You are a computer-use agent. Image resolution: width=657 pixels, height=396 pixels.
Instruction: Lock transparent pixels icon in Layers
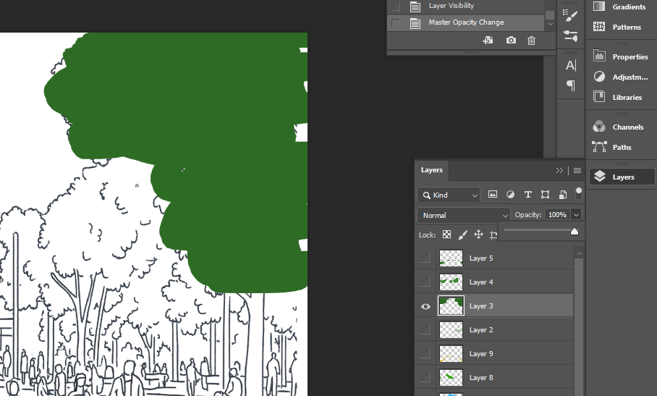[x=446, y=235]
